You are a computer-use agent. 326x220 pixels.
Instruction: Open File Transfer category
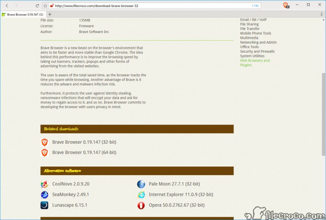tap(250, 29)
